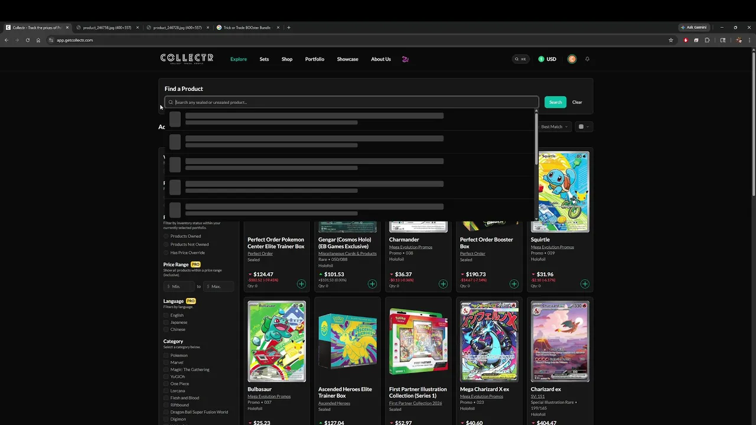Click the Collectr logo

click(x=187, y=58)
